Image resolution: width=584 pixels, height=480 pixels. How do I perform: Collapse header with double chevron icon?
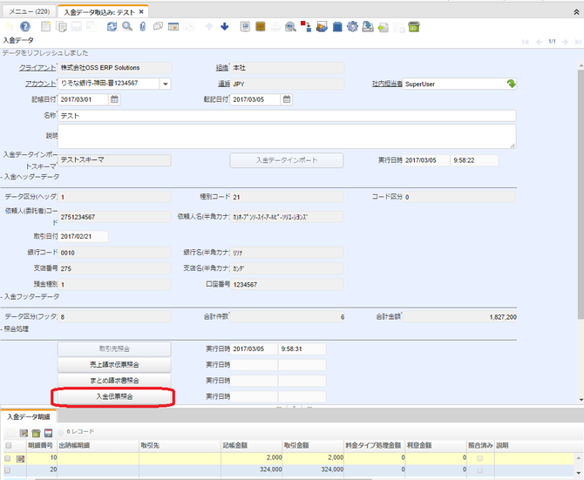(576, 12)
